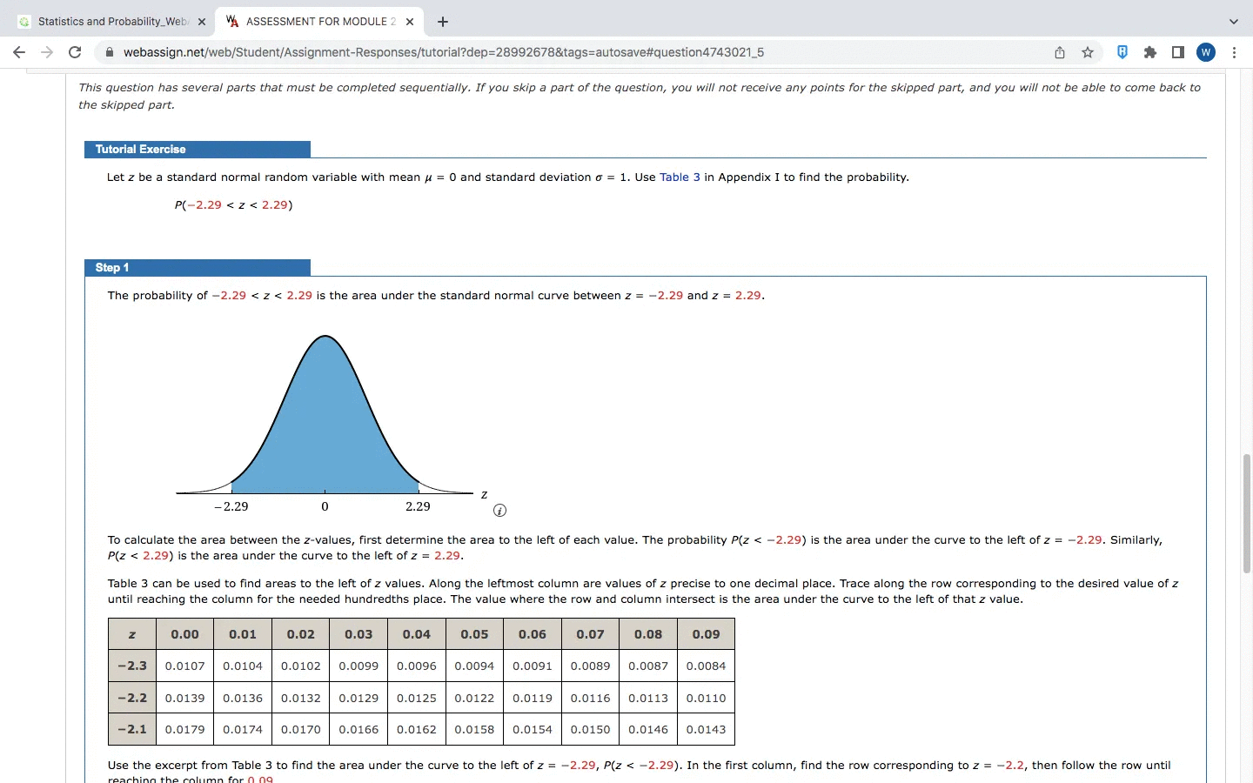1253x783 pixels.
Task: Click the padlock icon beside the URL
Action: click(110, 52)
